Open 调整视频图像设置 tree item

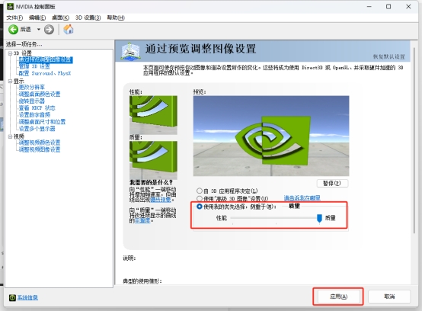pyautogui.click(x=40, y=149)
